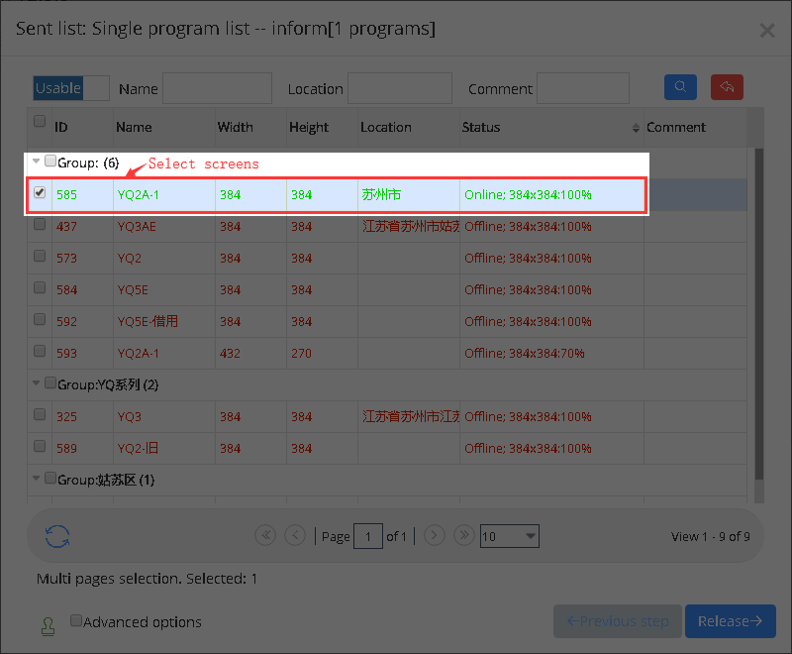The height and width of the screenshot is (654, 792).
Task: Check the screen 589 YQ2-旧 checkbox
Action: click(x=40, y=446)
